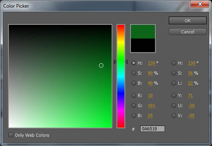Click the blue value 25
The image size is (212, 146).
(150, 116)
